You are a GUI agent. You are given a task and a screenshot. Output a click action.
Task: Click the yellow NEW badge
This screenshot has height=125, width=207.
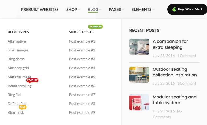22,107
